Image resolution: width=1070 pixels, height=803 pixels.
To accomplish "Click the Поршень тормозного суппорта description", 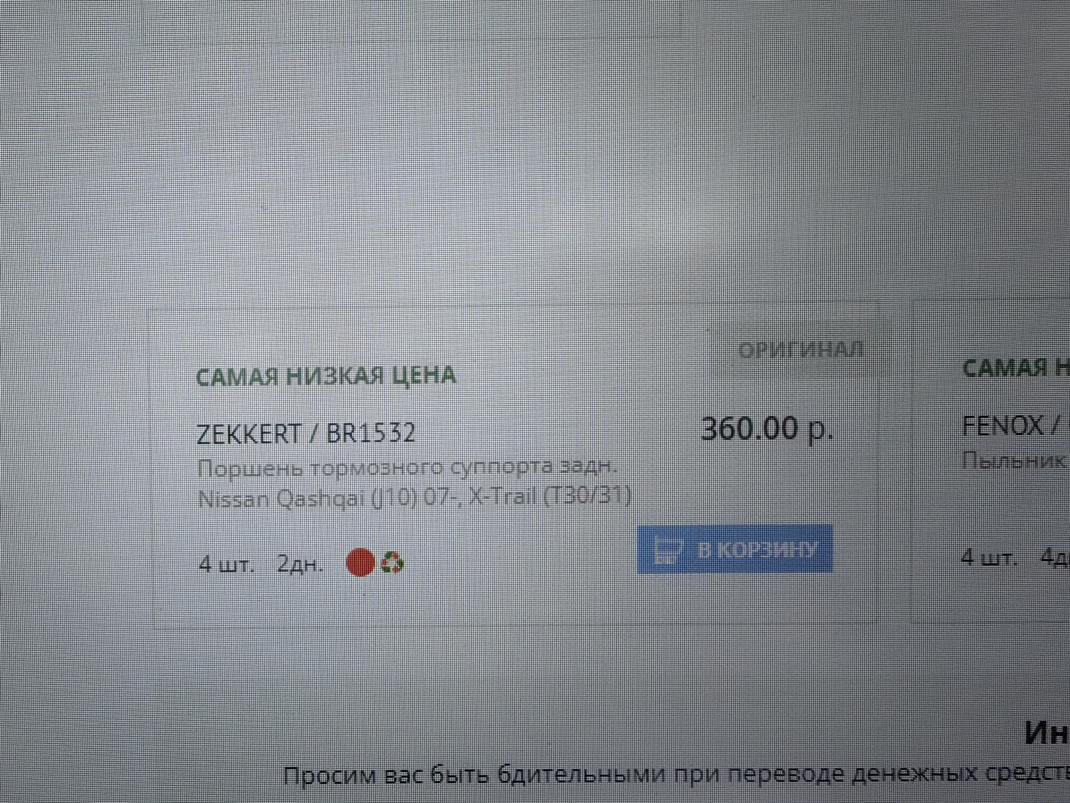I will [407, 467].
